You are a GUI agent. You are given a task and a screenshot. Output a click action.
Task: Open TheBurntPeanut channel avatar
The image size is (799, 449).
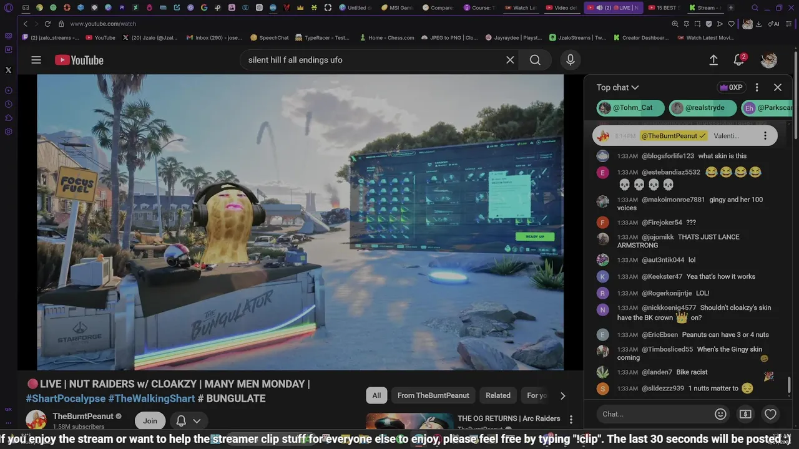coord(36,420)
